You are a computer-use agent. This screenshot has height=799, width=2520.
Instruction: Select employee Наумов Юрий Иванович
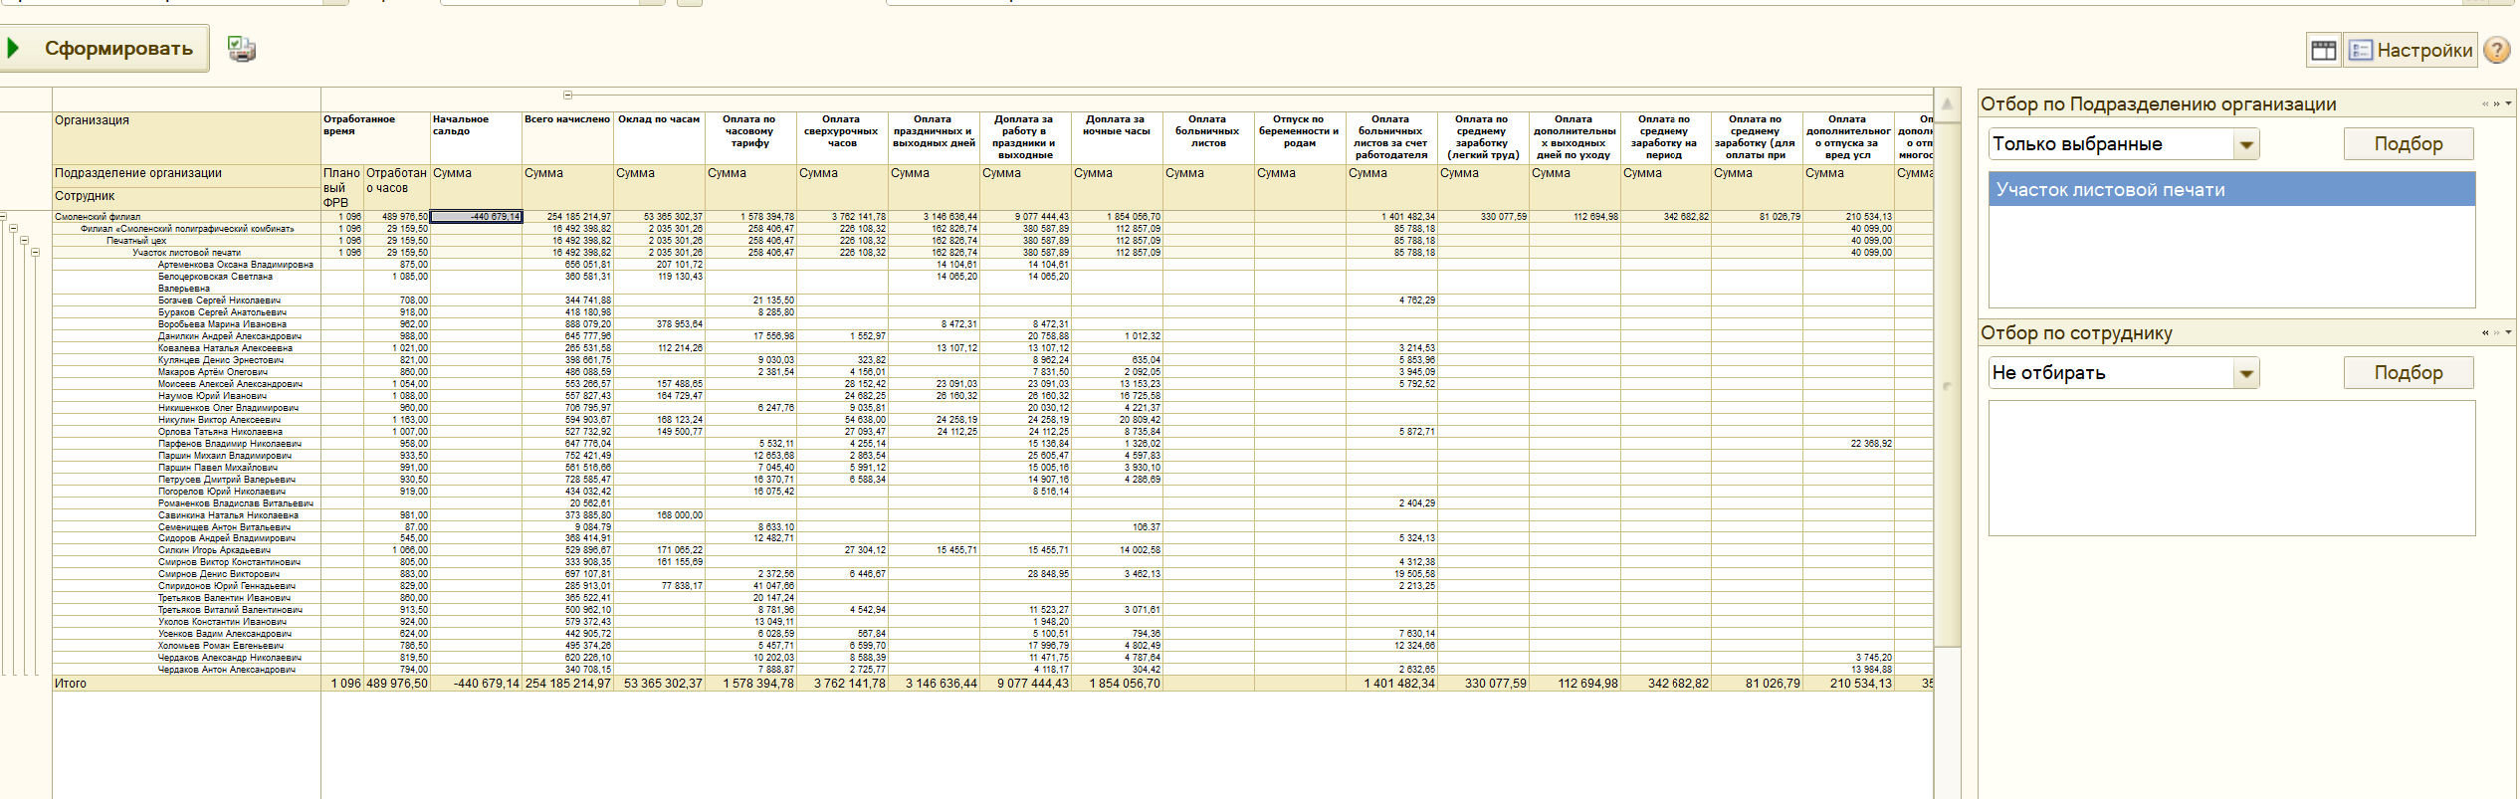click(x=212, y=395)
